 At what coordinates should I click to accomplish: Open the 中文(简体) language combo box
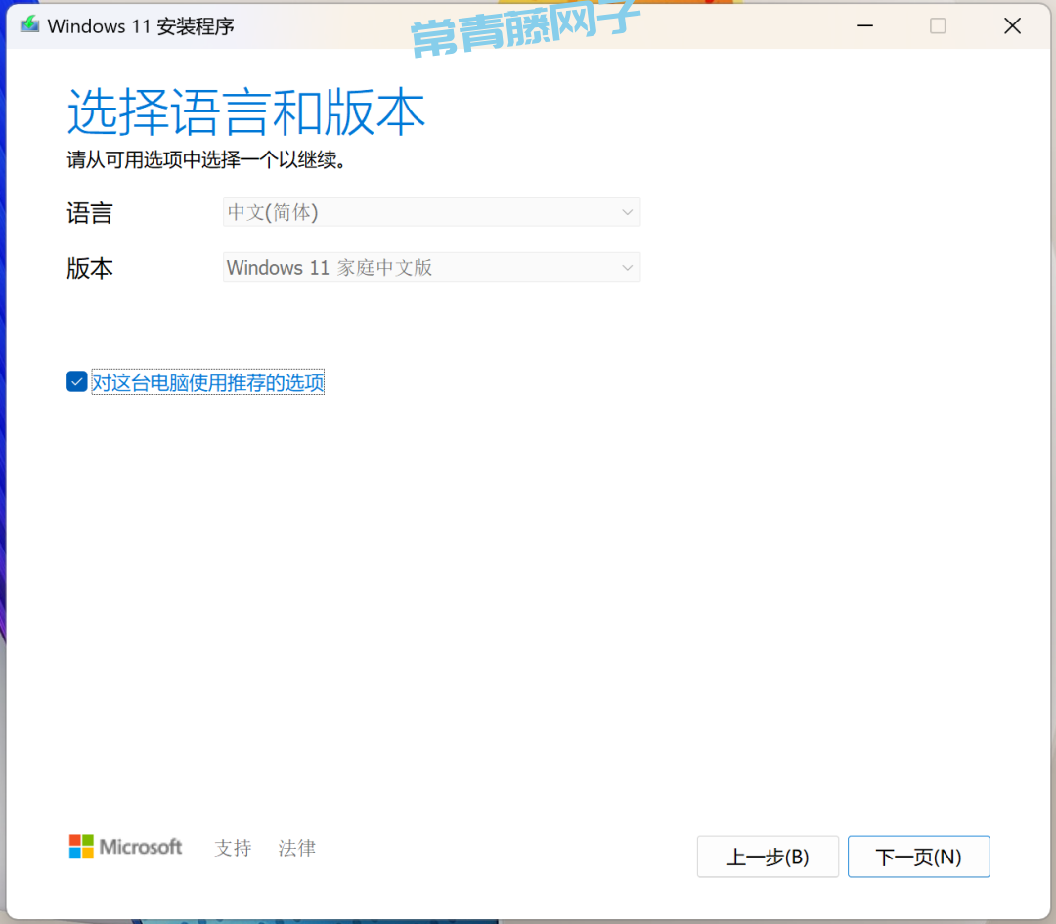pos(430,212)
